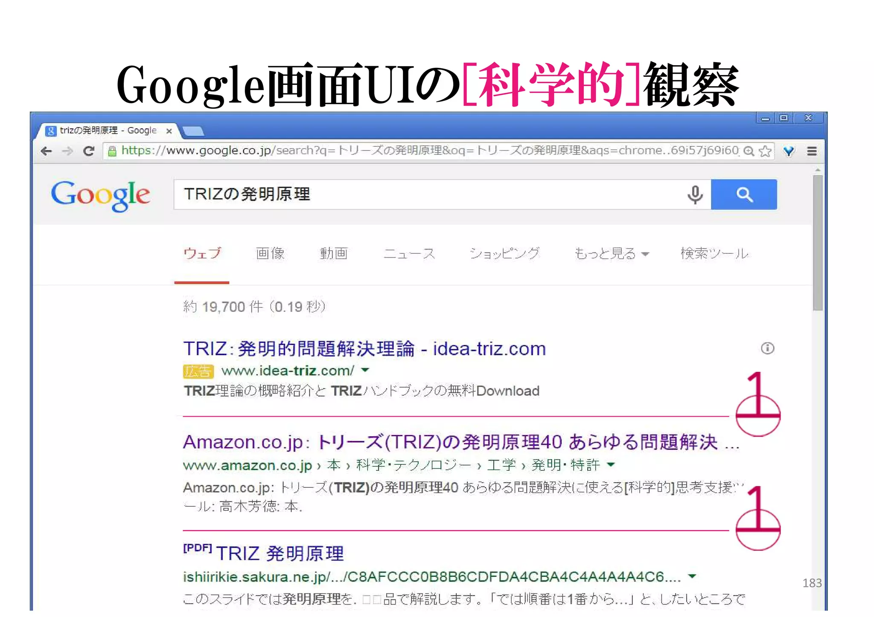This screenshot has height=617, width=874.
Task: Expand dropdown arrow after 発明・特許 breadcrumb
Action: (x=611, y=464)
